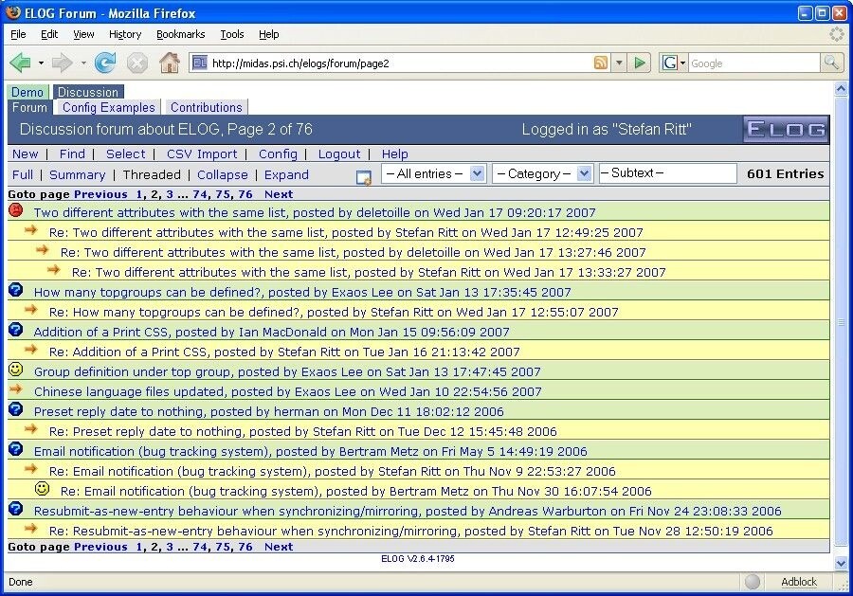This screenshot has width=853, height=596.
Task: Open the Category filter dropdown
Action: click(542, 173)
